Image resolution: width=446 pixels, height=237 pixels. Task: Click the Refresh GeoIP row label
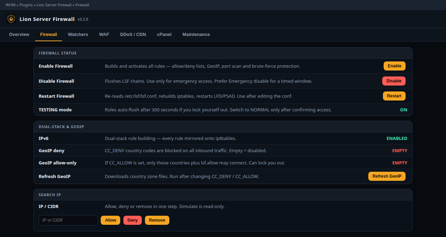point(55,176)
